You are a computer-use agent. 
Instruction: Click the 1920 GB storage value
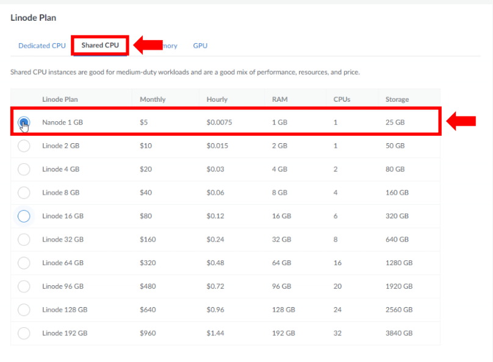[399, 286]
